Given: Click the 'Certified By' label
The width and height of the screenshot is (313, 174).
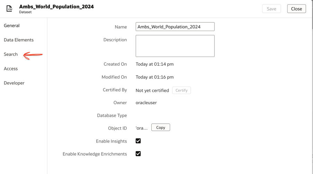Looking at the screenshot, I should [115, 90].
